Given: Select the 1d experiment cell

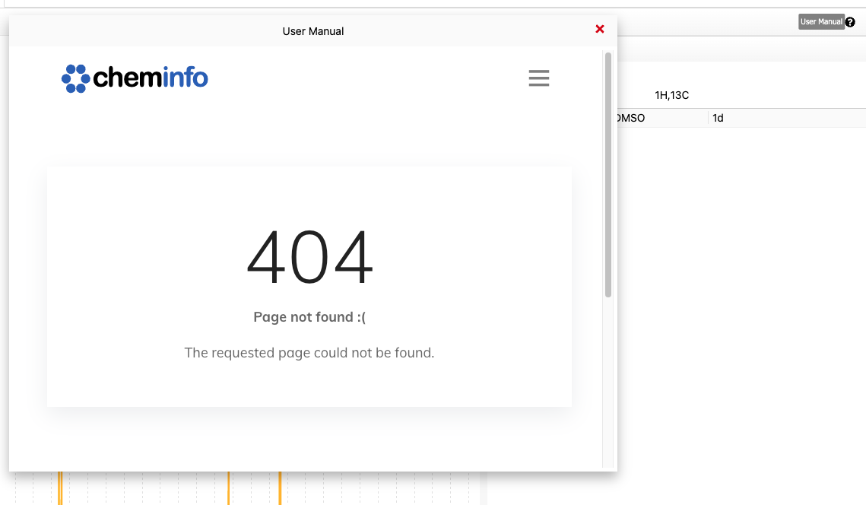Looking at the screenshot, I should [718, 118].
